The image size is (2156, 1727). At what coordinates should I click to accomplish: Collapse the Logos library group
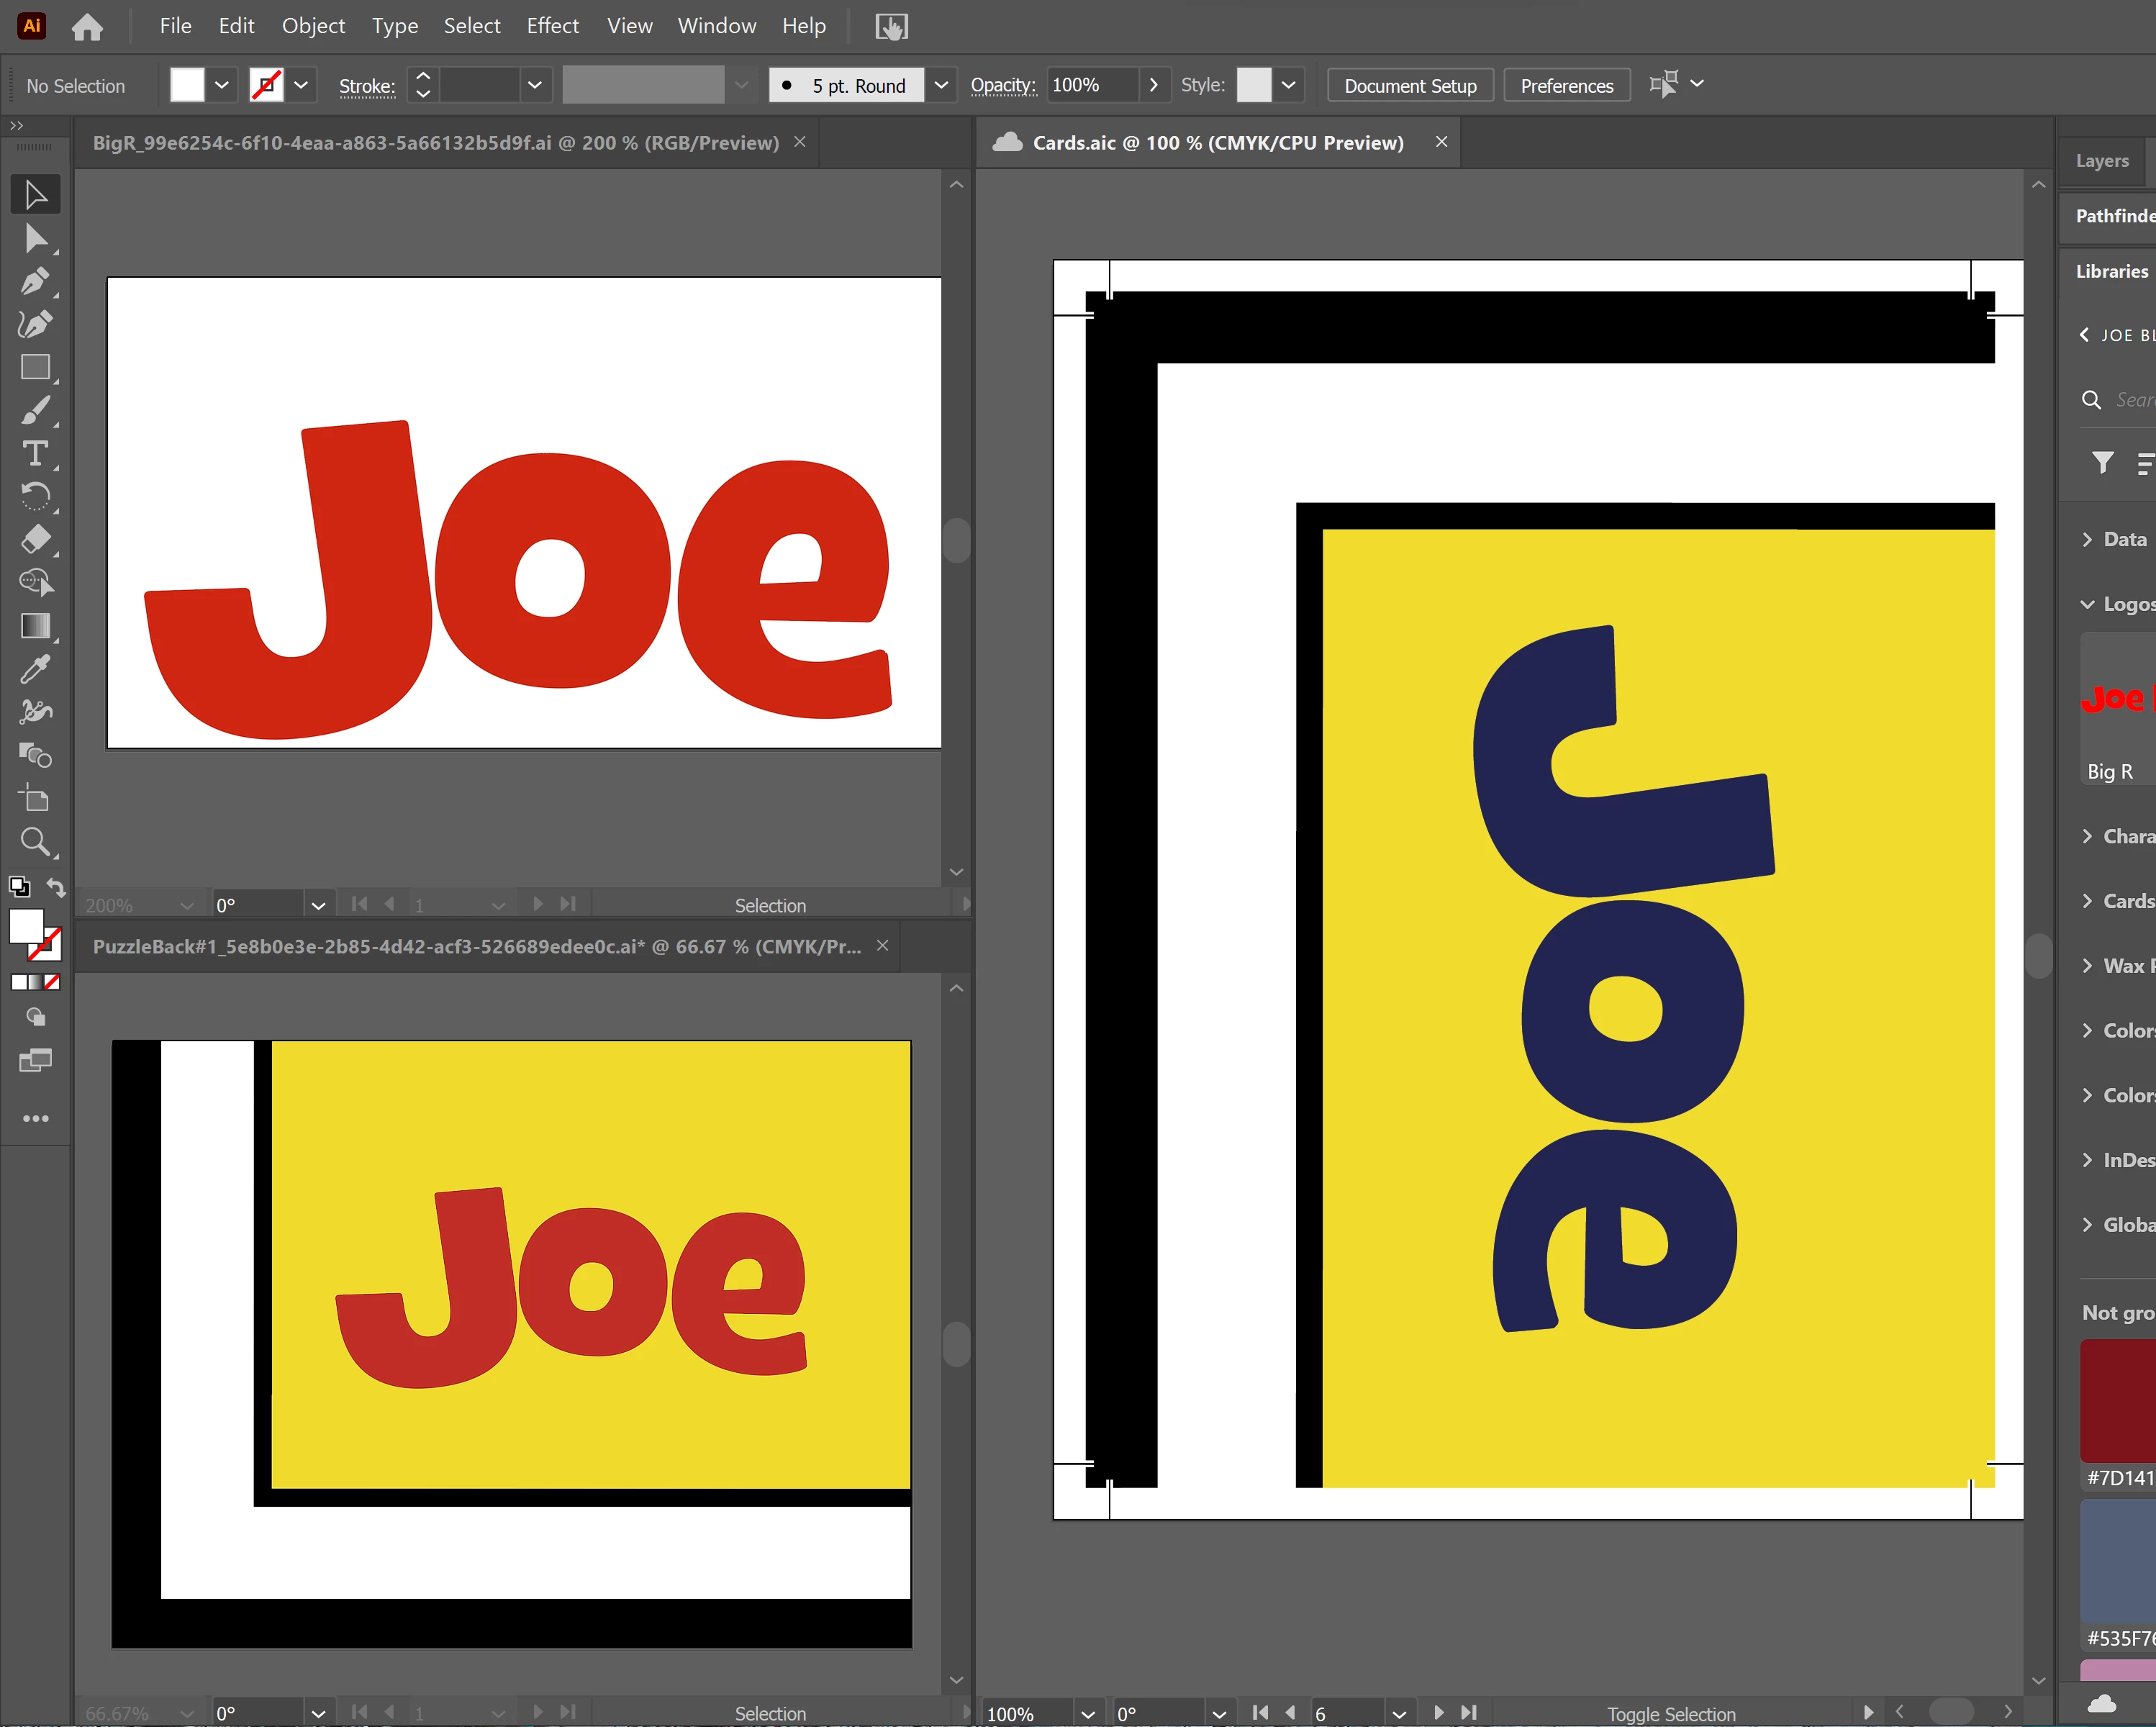pos(2087,604)
